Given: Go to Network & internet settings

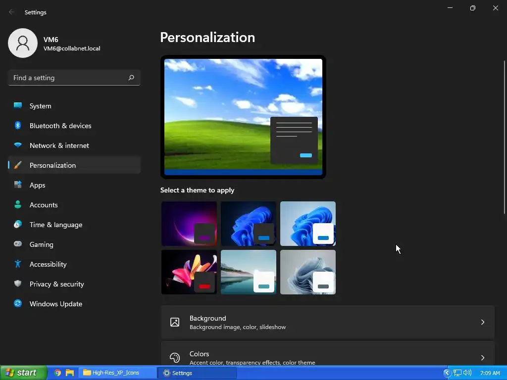Looking at the screenshot, I should 74,145.
